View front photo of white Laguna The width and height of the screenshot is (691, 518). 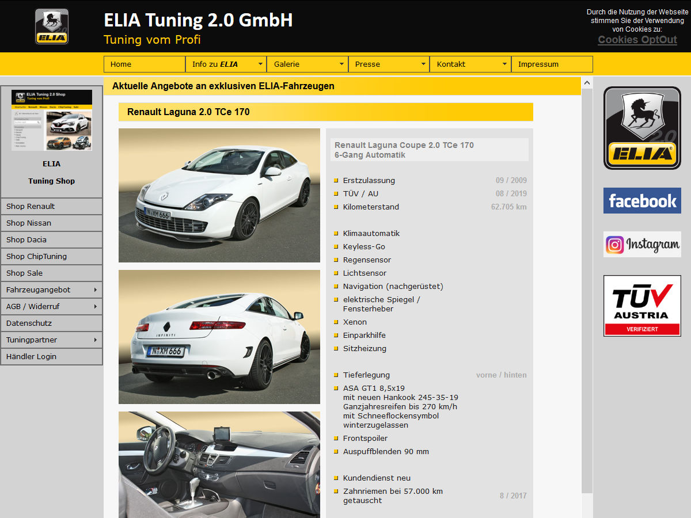click(x=219, y=195)
